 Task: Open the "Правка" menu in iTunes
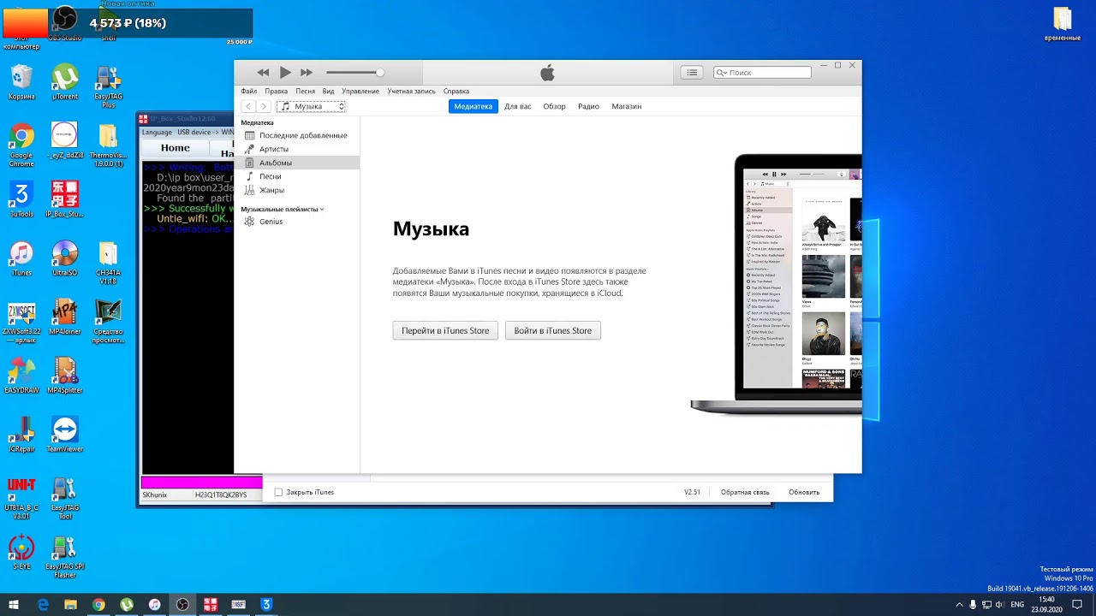point(277,91)
